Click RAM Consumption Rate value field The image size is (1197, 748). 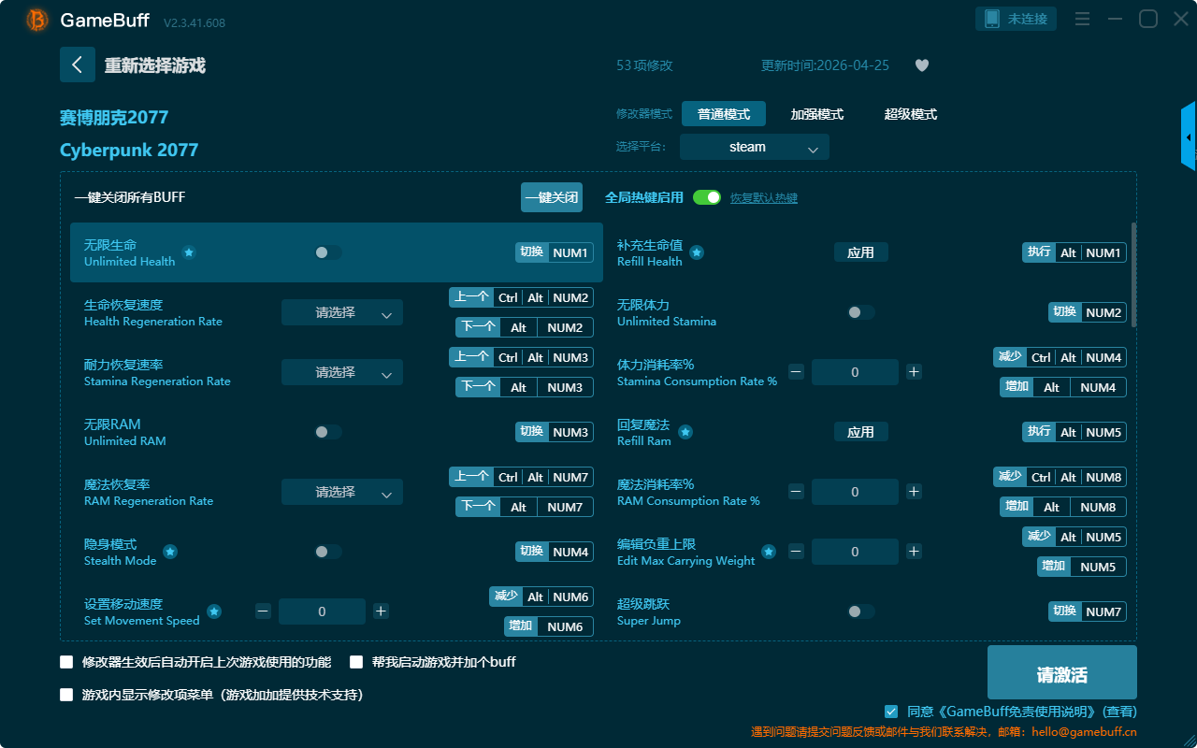click(x=855, y=492)
